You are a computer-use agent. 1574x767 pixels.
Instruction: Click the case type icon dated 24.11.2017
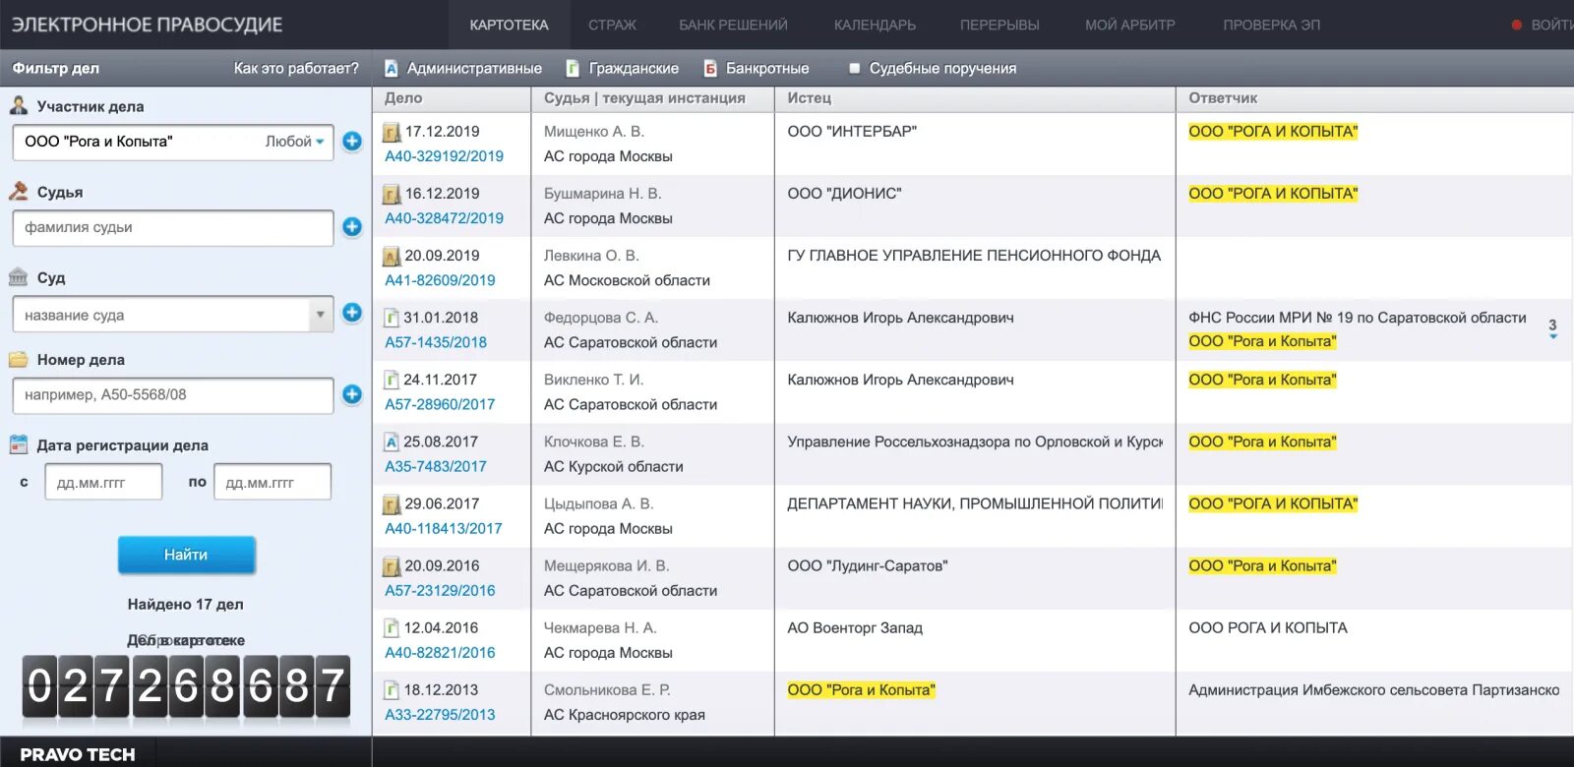(392, 380)
